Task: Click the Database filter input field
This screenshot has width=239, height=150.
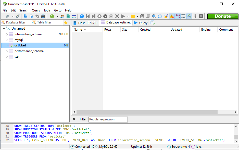Action: click(x=17, y=22)
